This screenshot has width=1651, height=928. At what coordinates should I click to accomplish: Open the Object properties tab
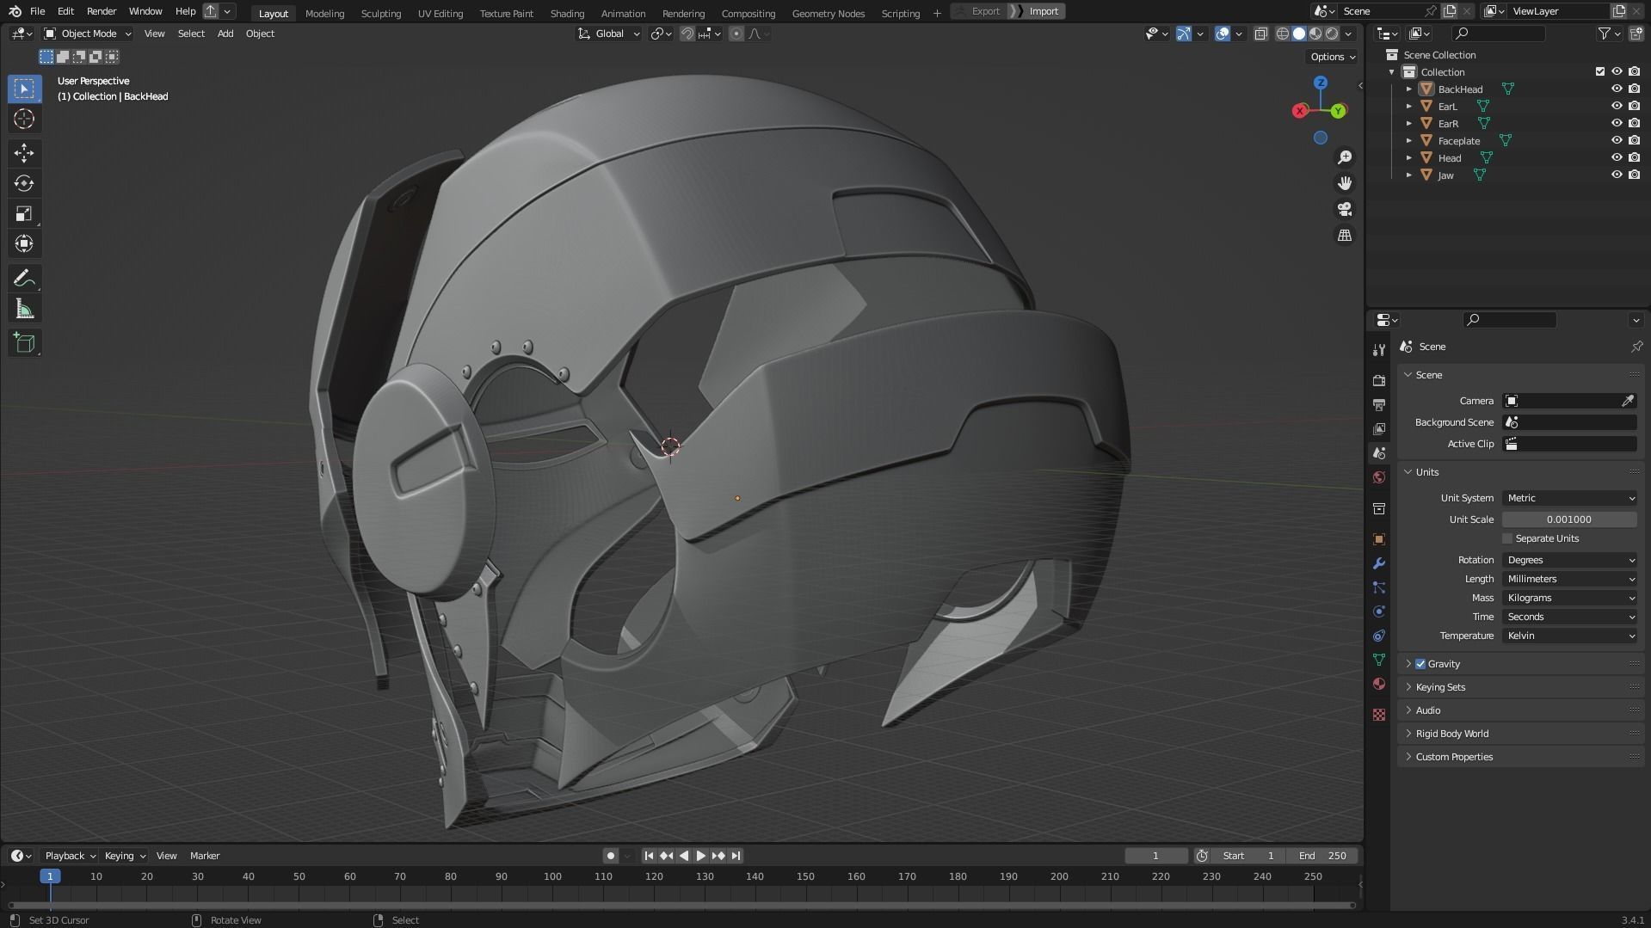point(1379,539)
